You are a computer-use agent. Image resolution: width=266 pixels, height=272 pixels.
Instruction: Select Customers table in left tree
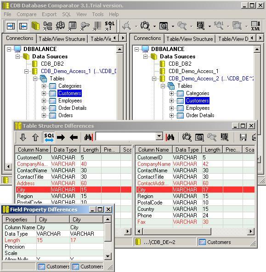click(70, 93)
